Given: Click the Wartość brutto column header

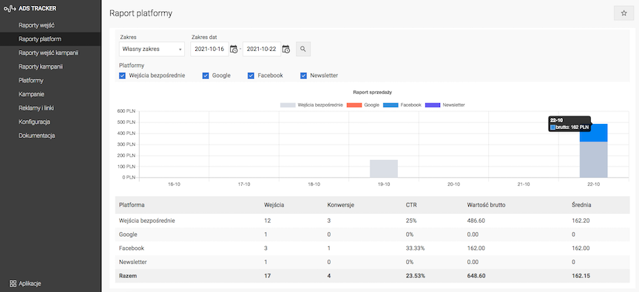Looking at the screenshot, I should point(486,205).
